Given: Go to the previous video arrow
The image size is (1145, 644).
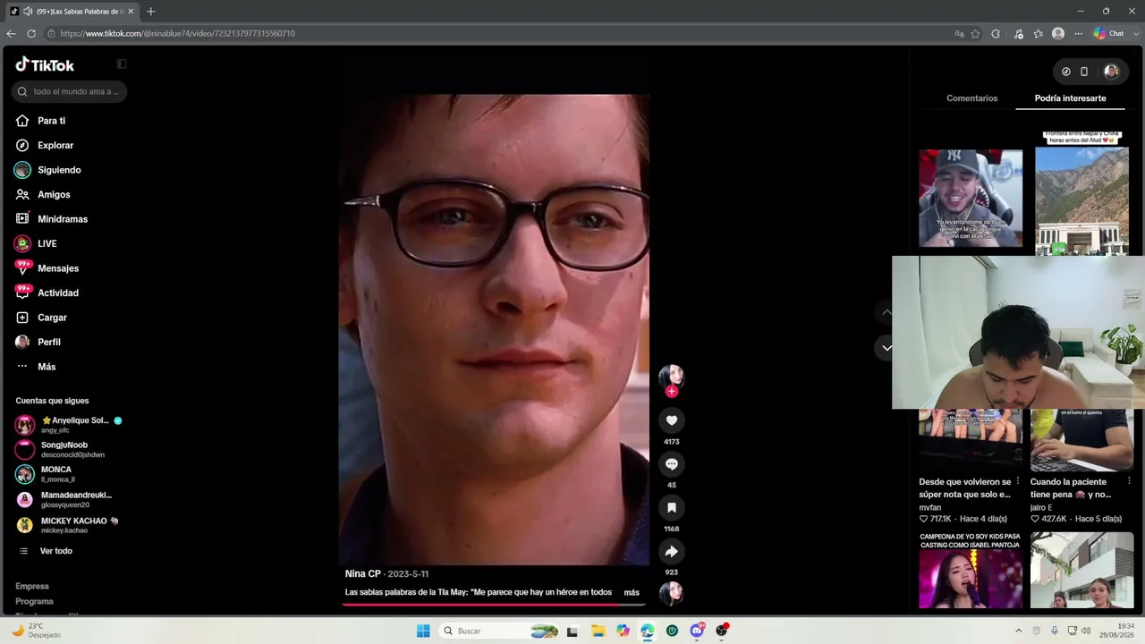Looking at the screenshot, I should tap(886, 312).
